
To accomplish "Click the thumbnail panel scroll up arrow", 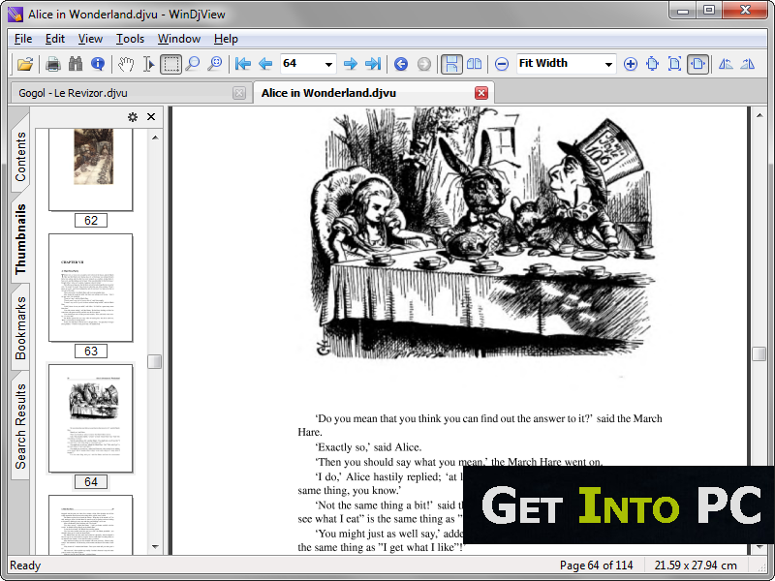I will pos(155,138).
